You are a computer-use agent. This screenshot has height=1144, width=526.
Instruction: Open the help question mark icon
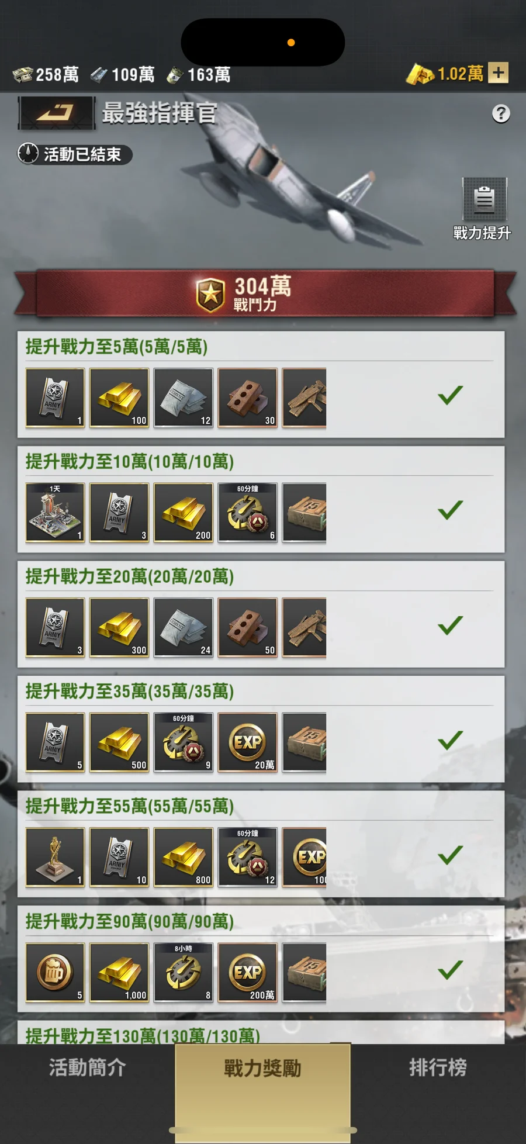tap(501, 113)
